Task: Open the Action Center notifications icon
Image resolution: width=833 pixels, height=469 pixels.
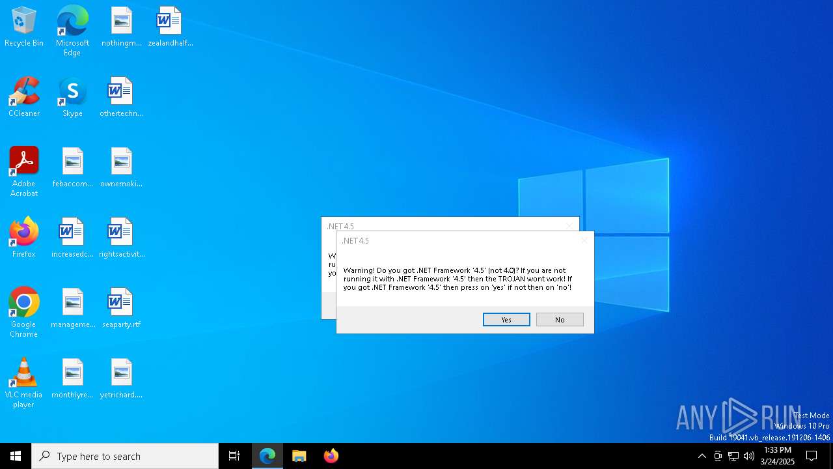Action: point(812,456)
